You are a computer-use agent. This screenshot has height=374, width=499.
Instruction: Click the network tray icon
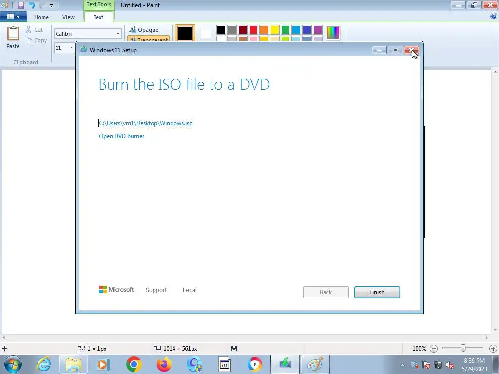coord(438,365)
